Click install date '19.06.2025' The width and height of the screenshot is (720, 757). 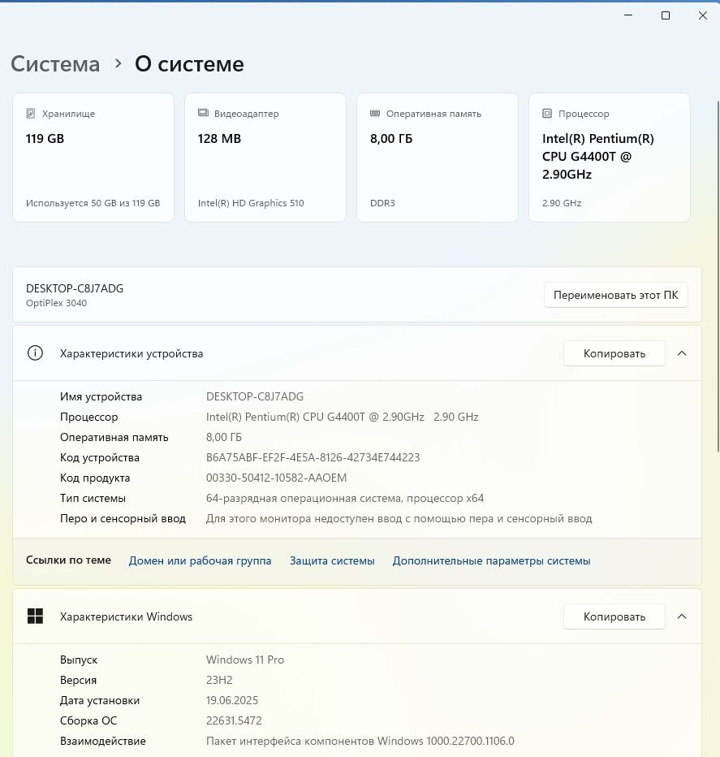click(232, 700)
